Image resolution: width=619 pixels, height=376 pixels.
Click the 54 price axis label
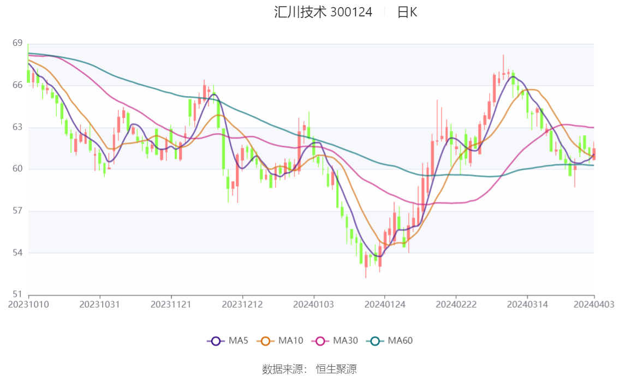(17, 253)
